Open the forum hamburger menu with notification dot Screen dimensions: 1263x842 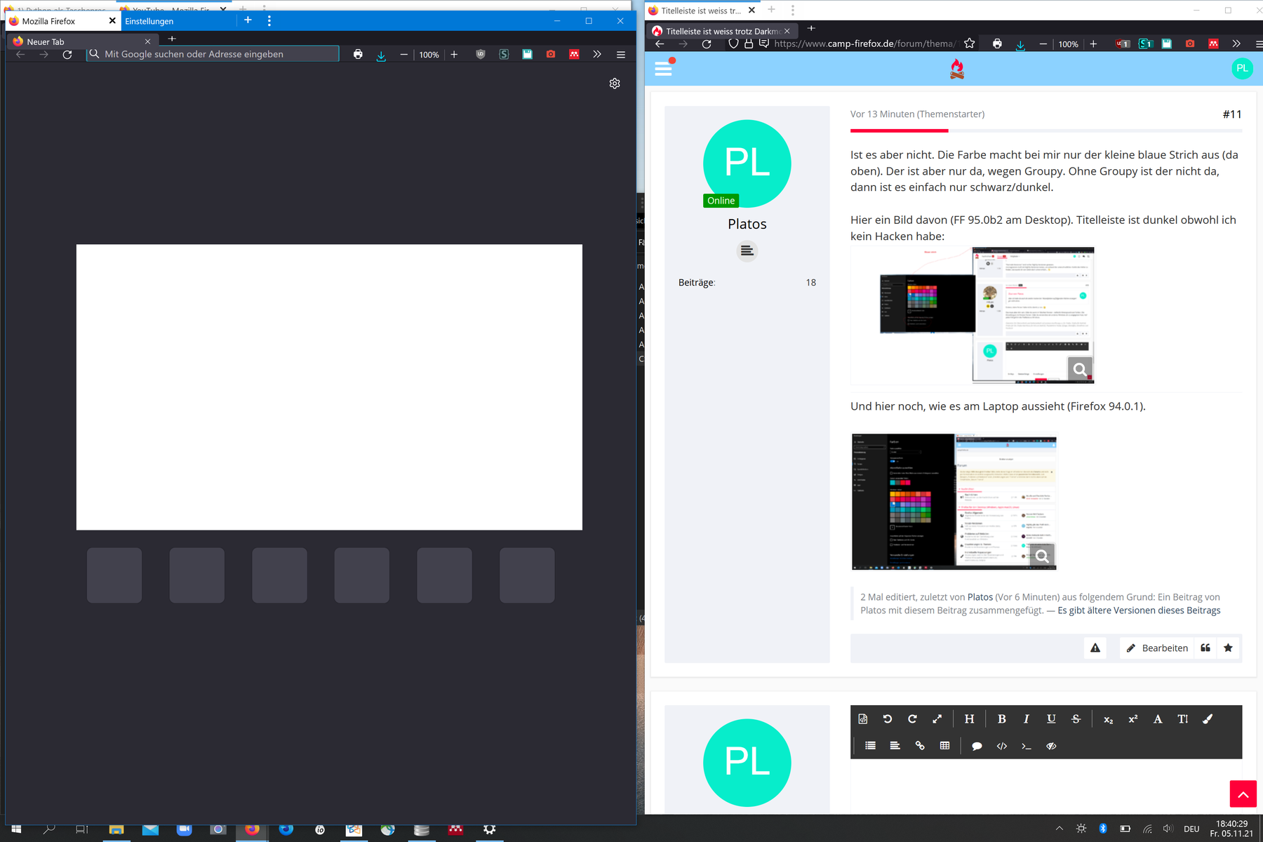(x=664, y=68)
